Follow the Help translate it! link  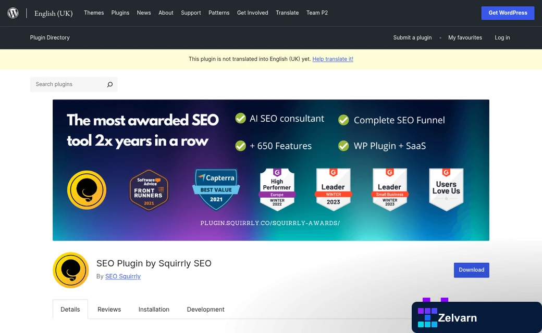[333, 59]
